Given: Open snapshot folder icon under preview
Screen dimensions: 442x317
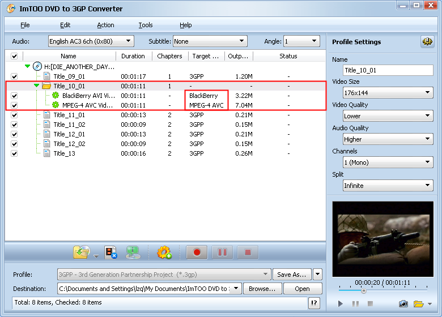Looking at the screenshot, I should click(x=419, y=304).
